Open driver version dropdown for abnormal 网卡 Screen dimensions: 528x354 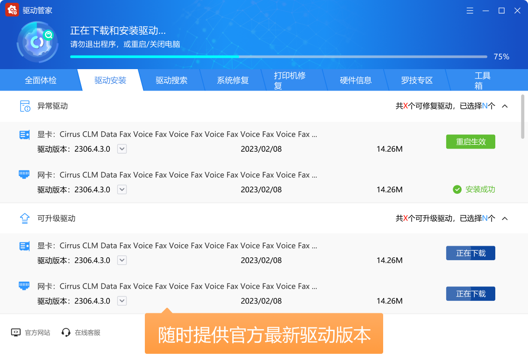(x=121, y=190)
